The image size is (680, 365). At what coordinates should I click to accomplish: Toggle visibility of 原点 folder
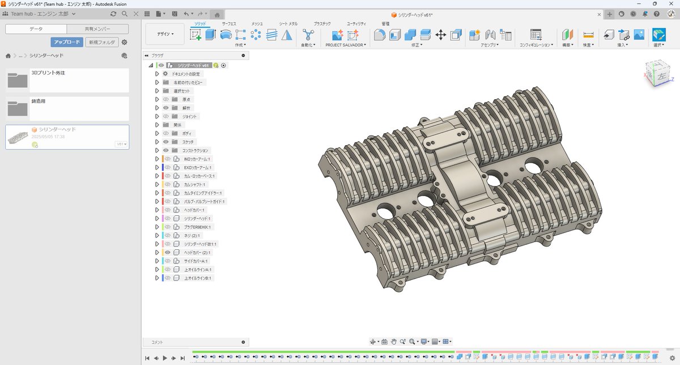(x=166, y=99)
